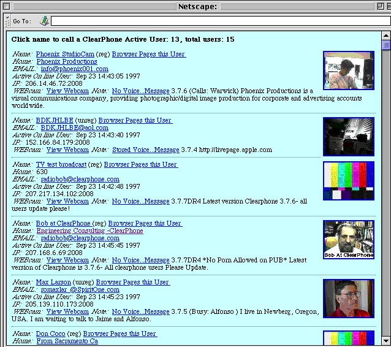Screen dimensions: 391x347
Task: Click IP address 205.139.110.173:2008
Action: click(59, 304)
